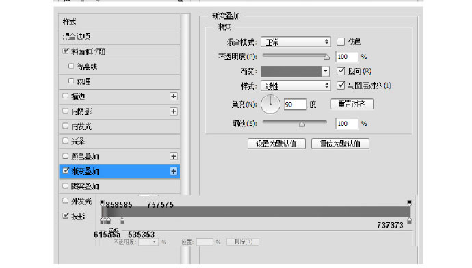Open the 样式 dropdown showing 线性
Screen dimensions: 472x268
click(x=296, y=85)
